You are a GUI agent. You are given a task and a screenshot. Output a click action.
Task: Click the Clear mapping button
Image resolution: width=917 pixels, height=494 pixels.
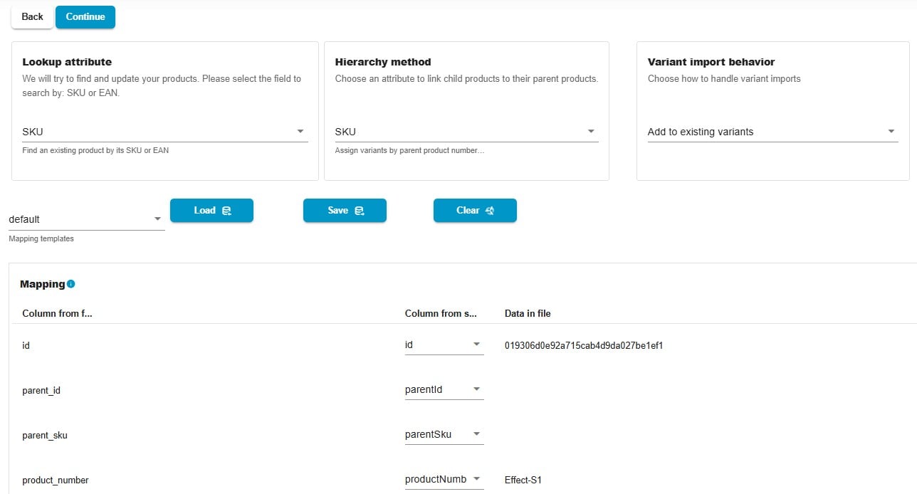tap(475, 211)
